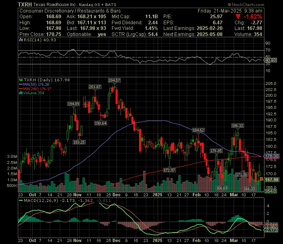Click the Next Earnings date 2025-05-08
The image size is (283, 244).
tap(209, 34)
